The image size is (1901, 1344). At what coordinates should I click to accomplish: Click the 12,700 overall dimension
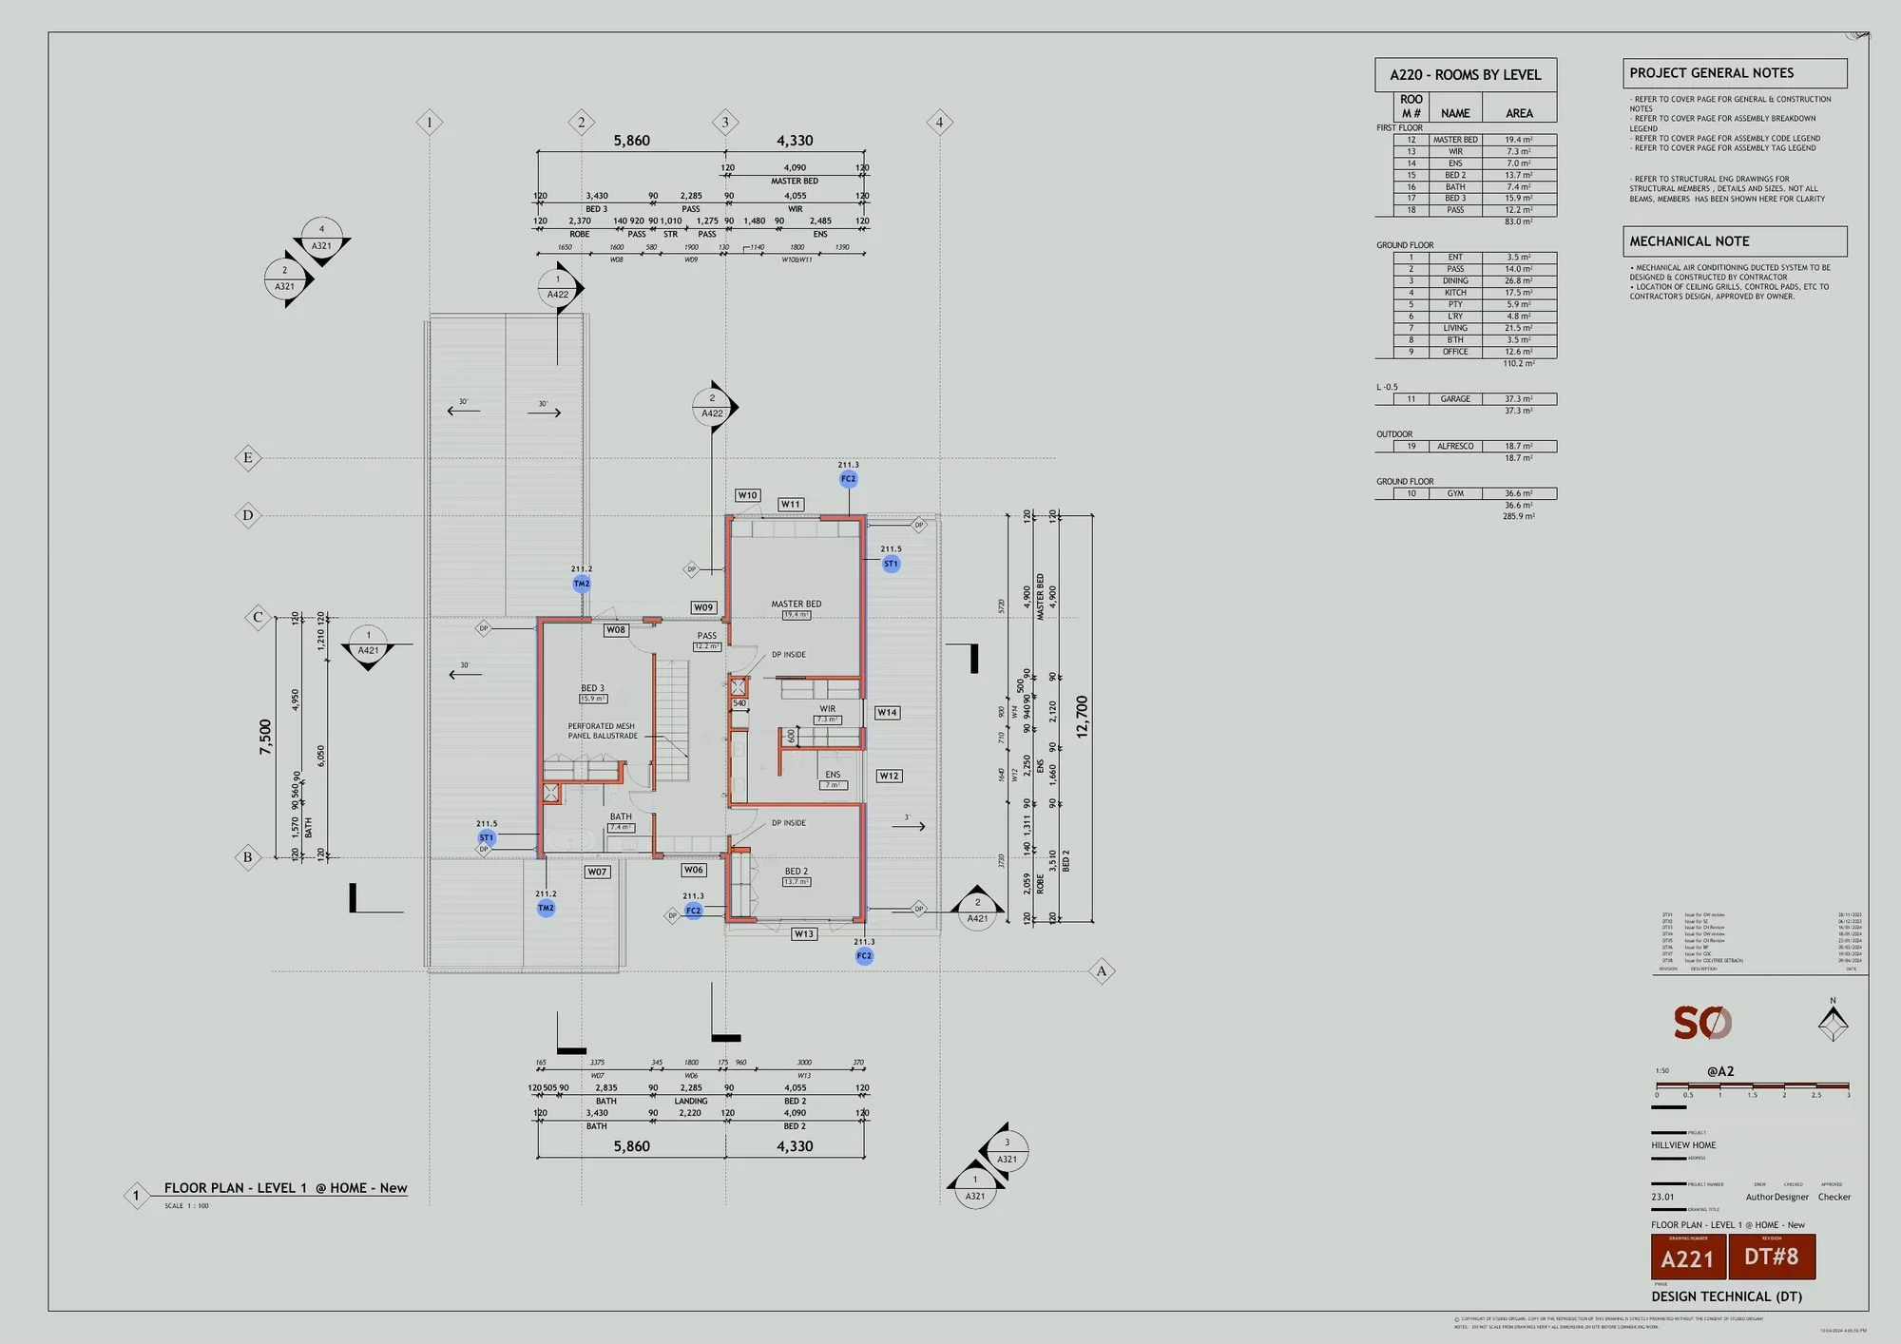1082,718
